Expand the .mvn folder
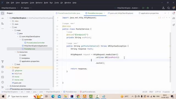This screenshot has width=176, height=99. (10, 24)
